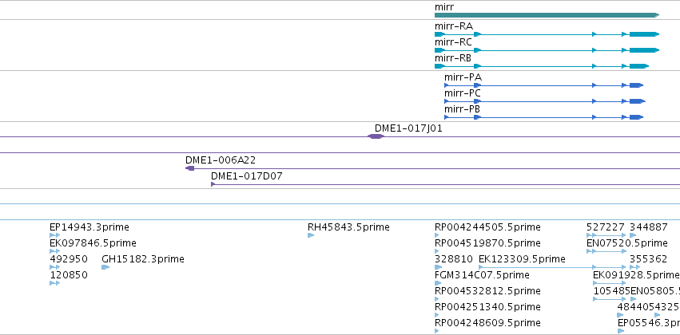680x335 pixels.
Task: Select the mirr-RC transcript label
Action: click(453, 42)
